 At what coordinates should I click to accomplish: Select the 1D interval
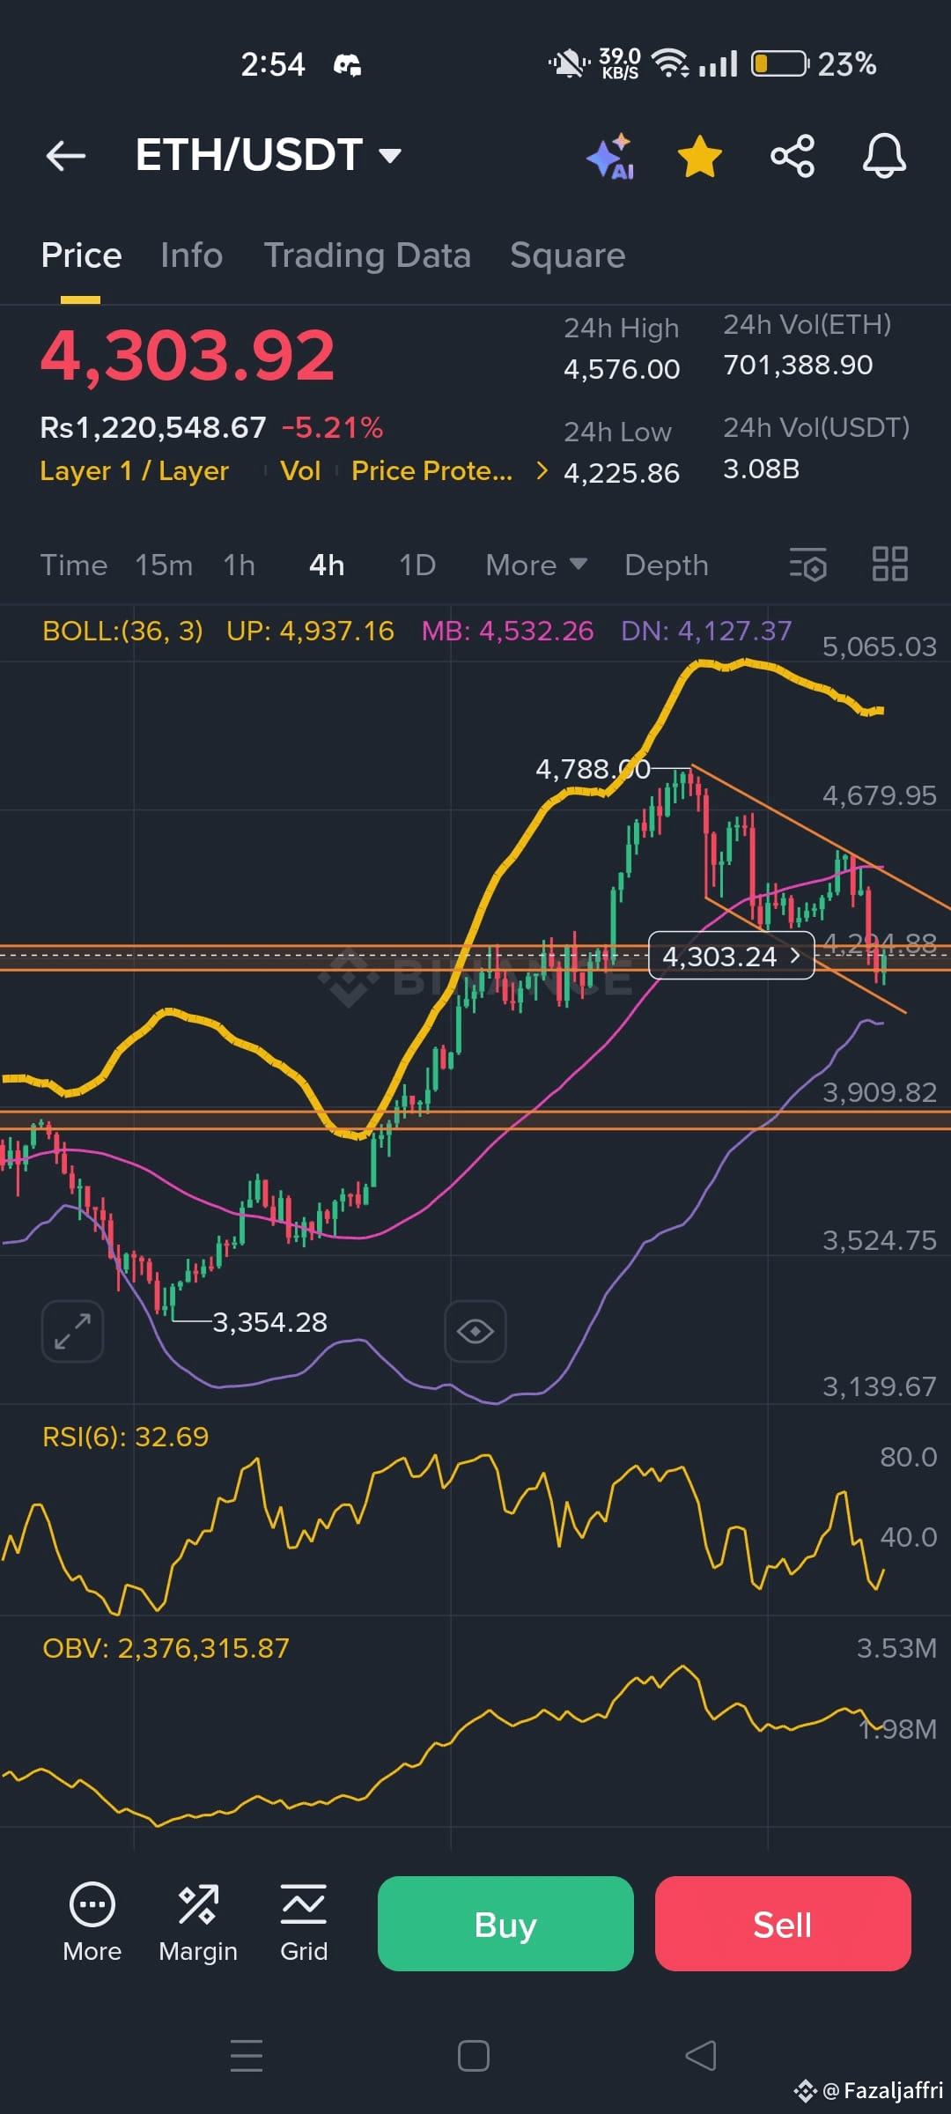pos(417,565)
